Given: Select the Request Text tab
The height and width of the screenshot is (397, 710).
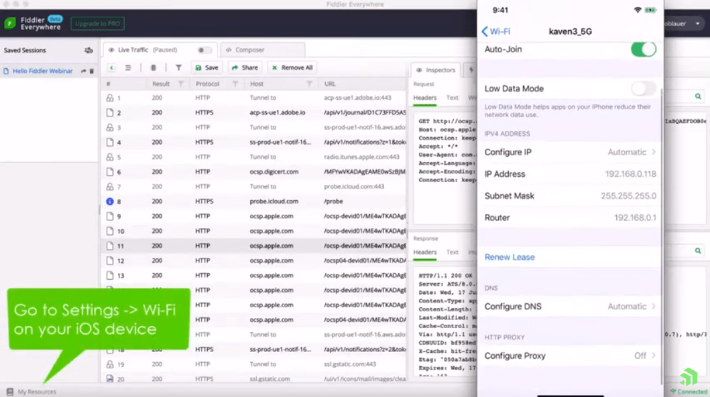Looking at the screenshot, I should pyautogui.click(x=452, y=98).
